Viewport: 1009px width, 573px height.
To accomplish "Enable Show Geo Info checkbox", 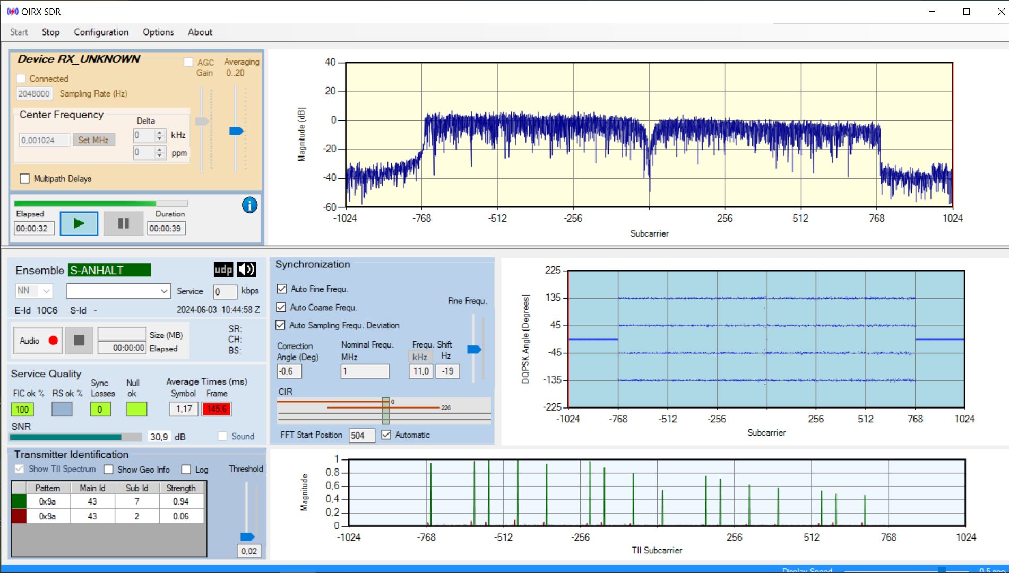I will coord(109,470).
